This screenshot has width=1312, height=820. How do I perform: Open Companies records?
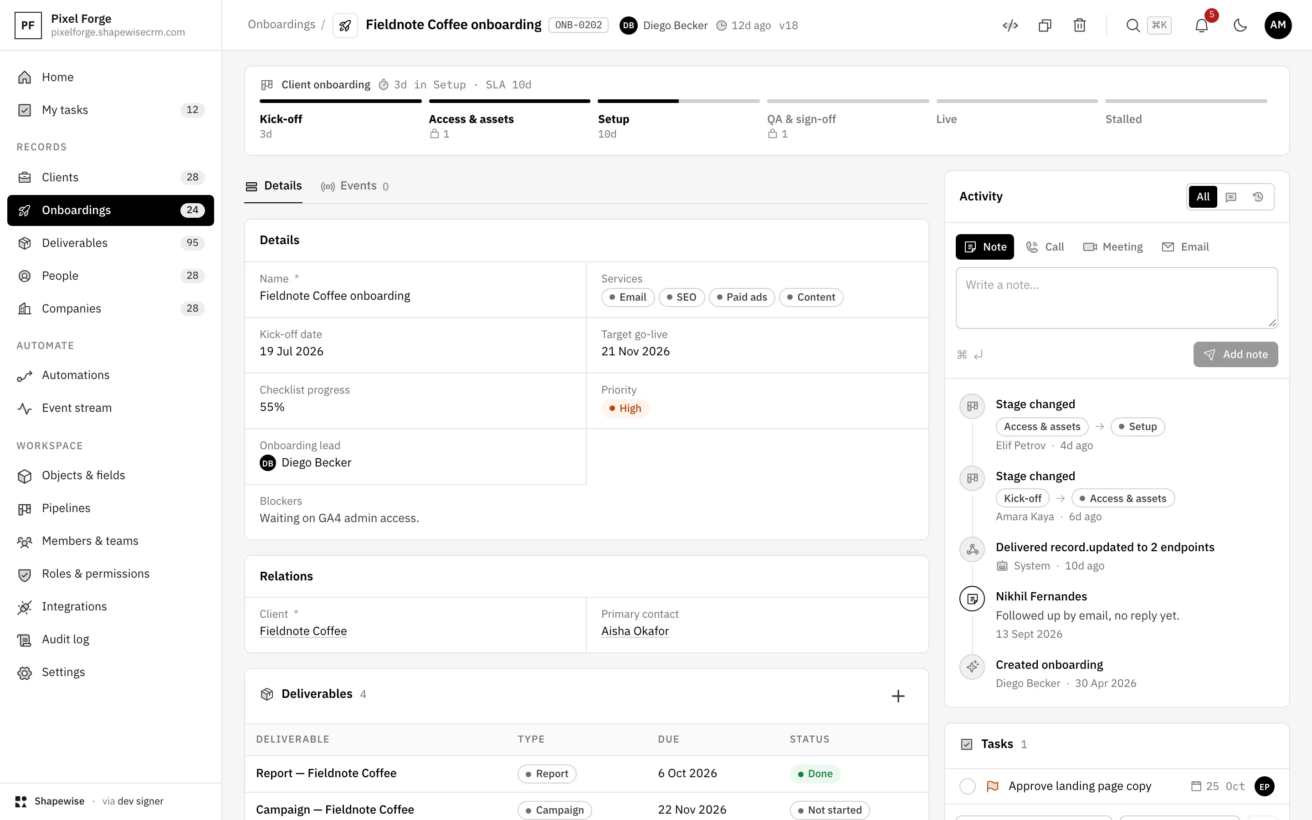point(111,308)
